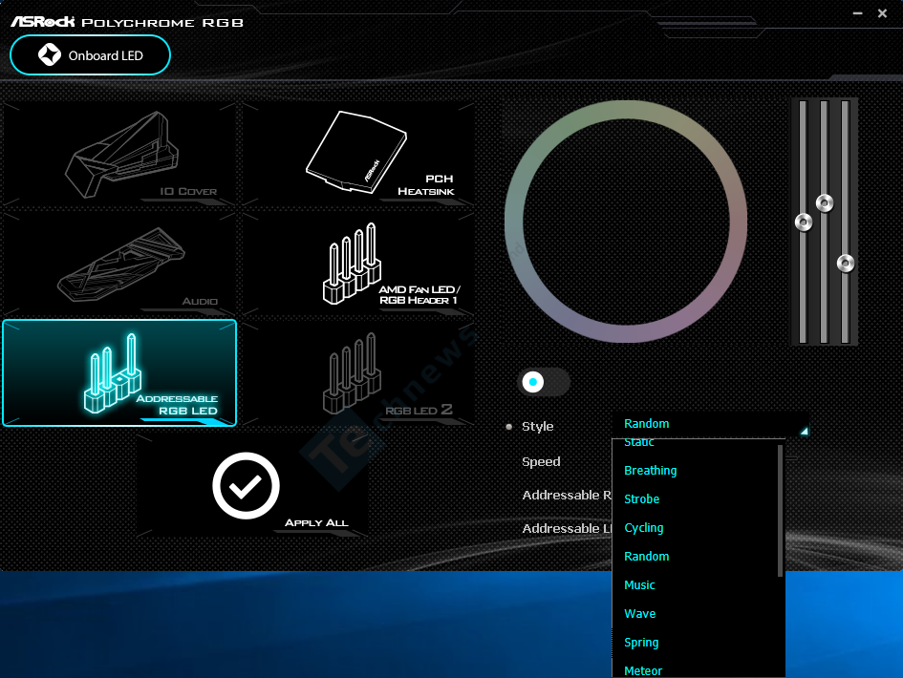The width and height of the screenshot is (903, 678).
Task: Click the middle color slider knob
Action: click(x=825, y=203)
